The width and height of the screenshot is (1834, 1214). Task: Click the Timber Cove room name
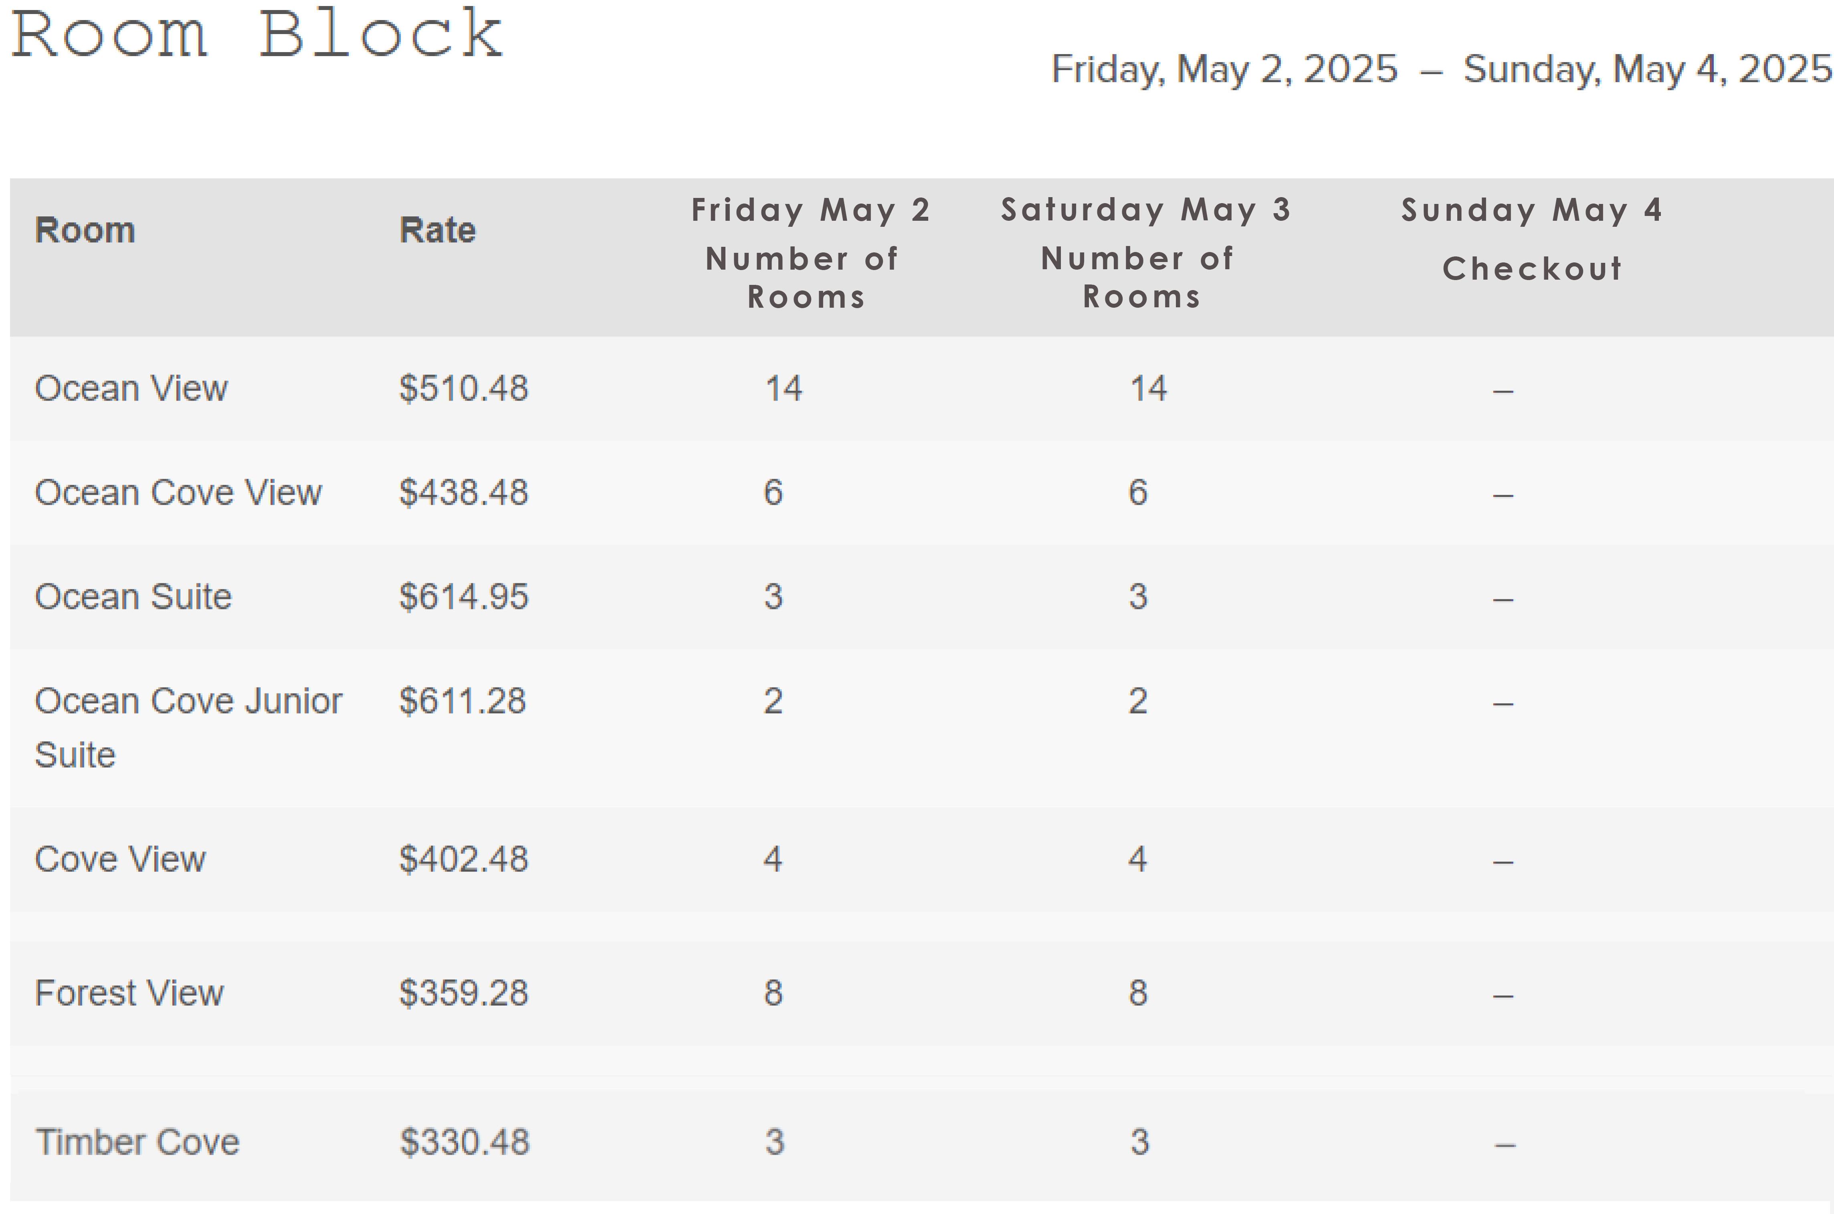tap(138, 1143)
